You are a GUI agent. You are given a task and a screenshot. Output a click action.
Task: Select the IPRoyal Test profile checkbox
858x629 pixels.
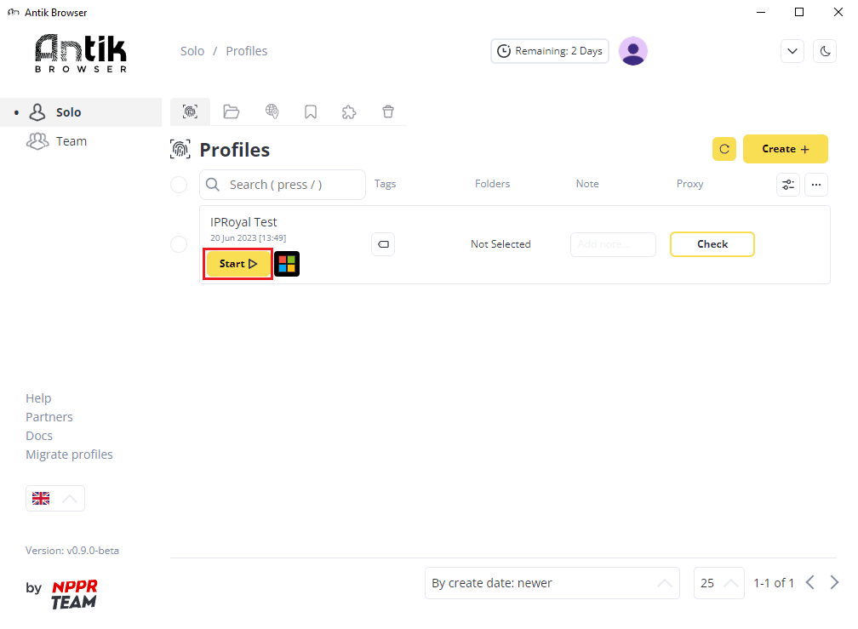179,244
